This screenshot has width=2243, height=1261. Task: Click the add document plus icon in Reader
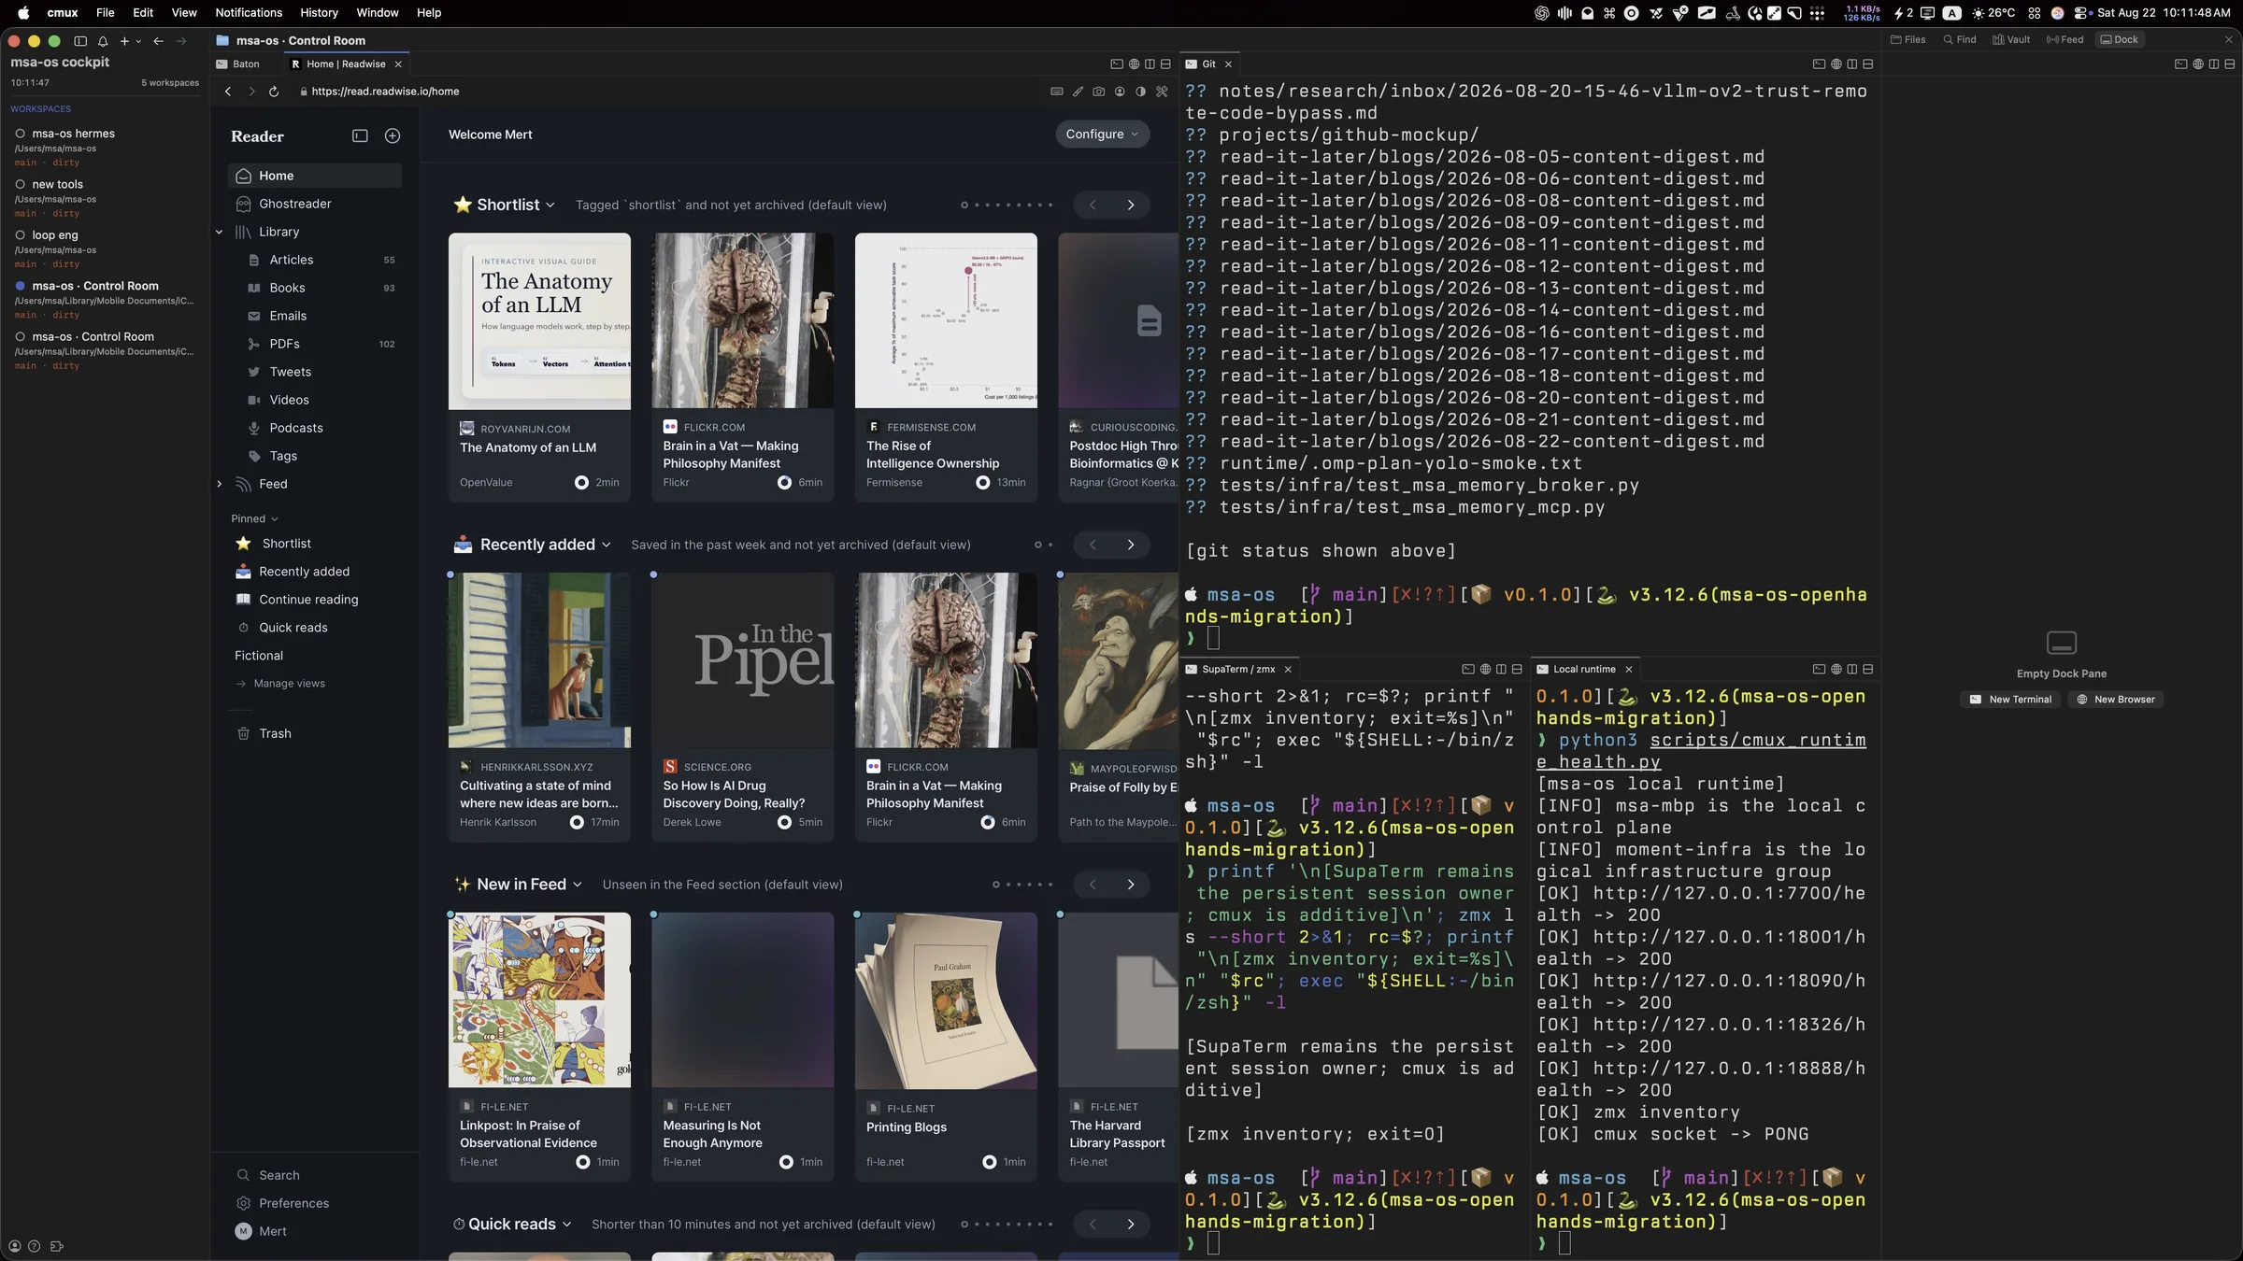tap(393, 136)
